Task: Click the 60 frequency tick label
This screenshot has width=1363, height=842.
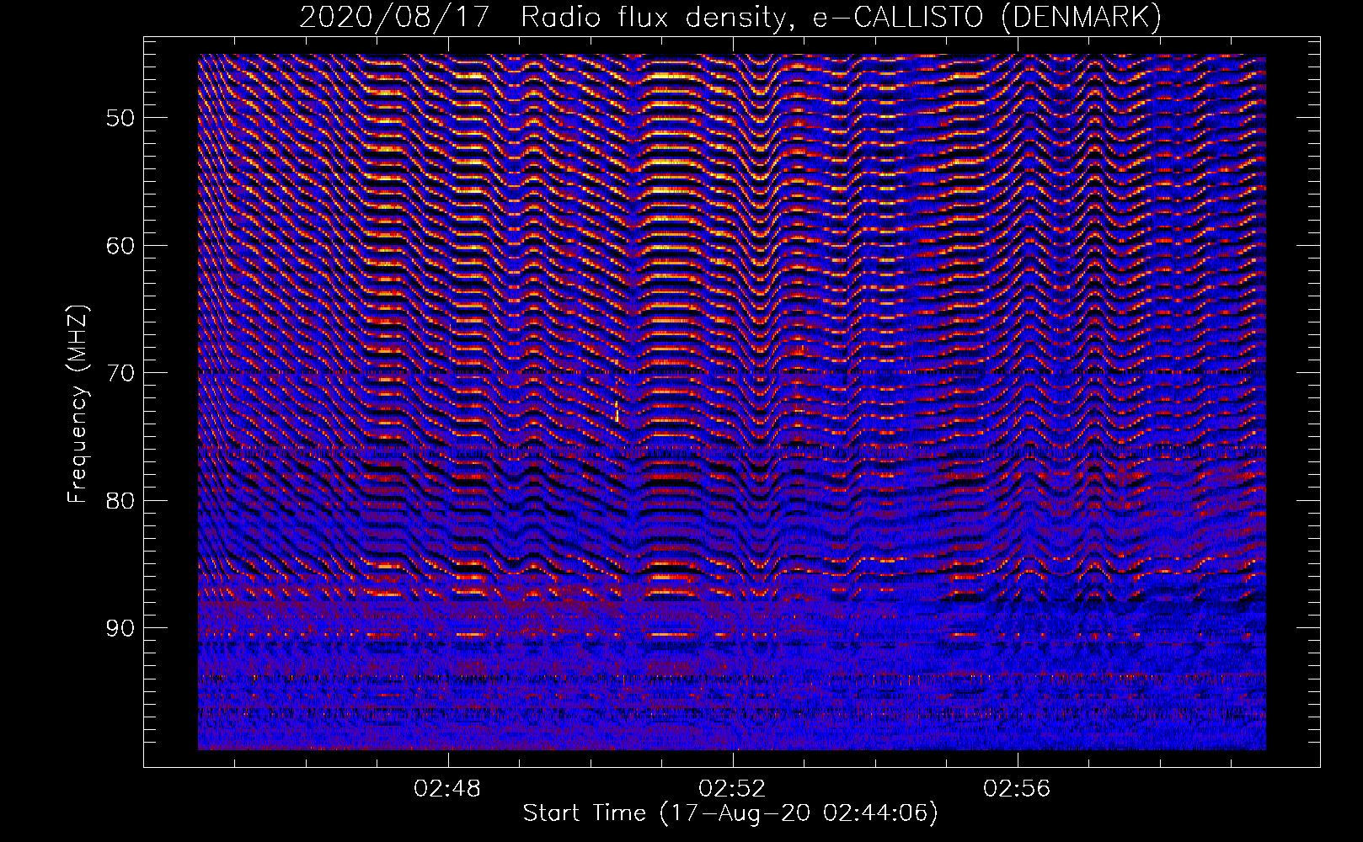Action: (120, 246)
